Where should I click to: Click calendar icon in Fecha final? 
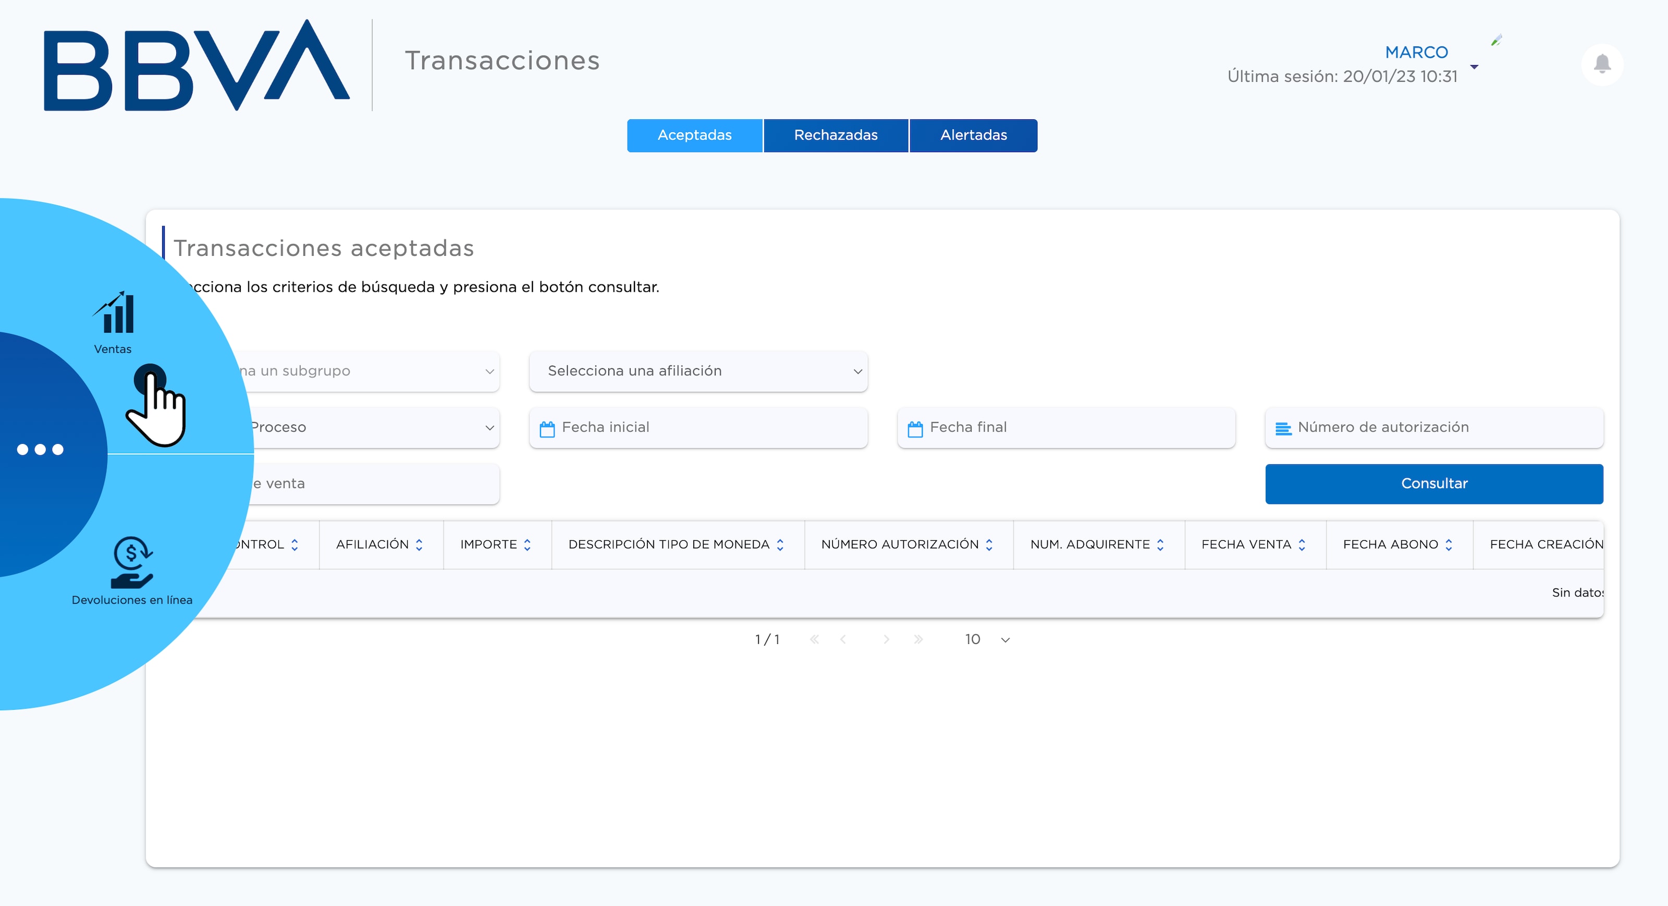tap(915, 428)
